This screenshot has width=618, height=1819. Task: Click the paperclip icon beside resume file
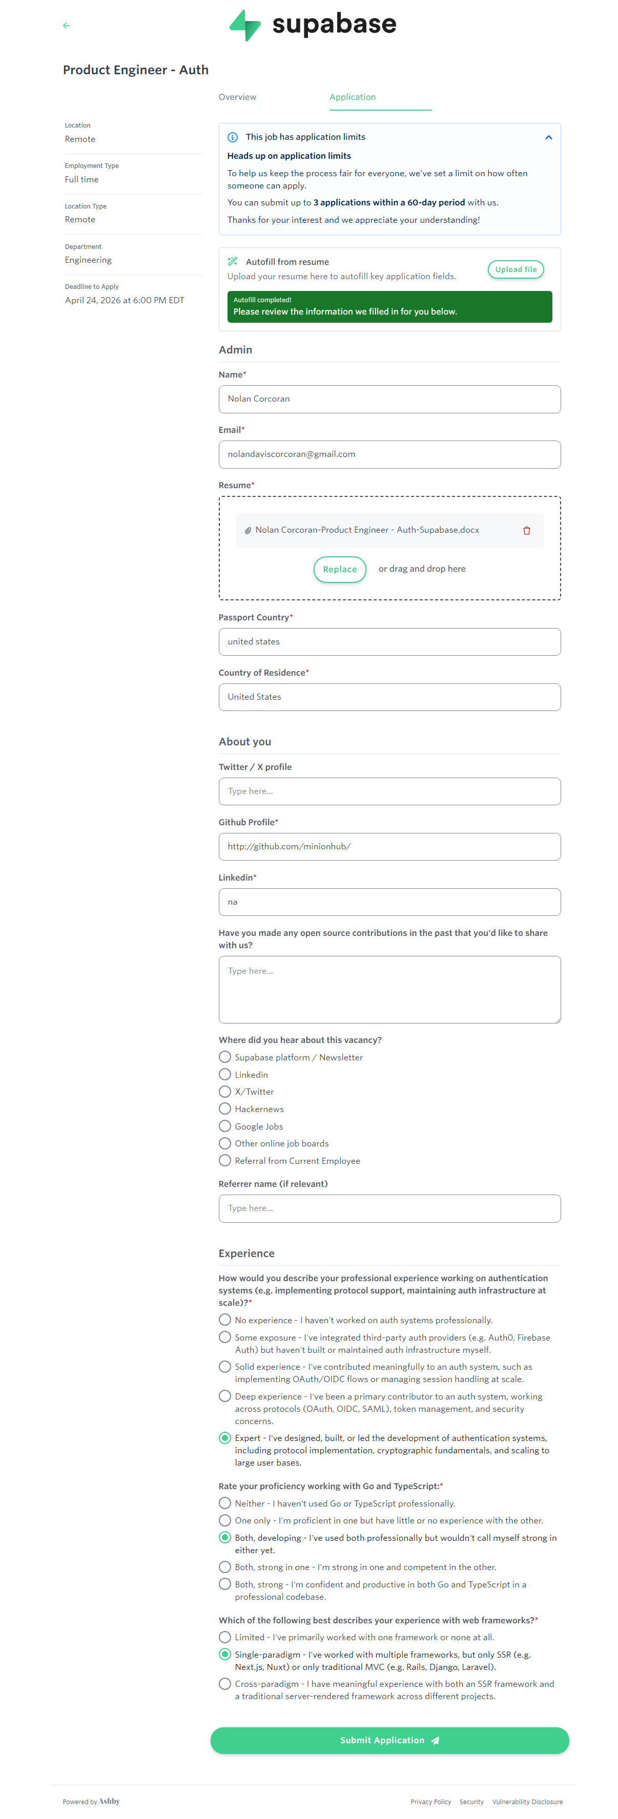tap(248, 530)
